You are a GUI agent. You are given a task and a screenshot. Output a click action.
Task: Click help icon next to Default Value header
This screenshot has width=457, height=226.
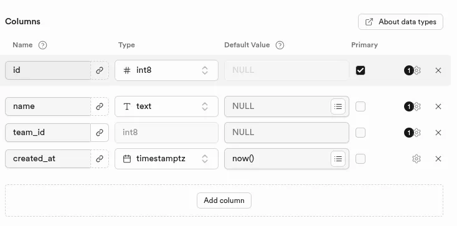coord(280,45)
